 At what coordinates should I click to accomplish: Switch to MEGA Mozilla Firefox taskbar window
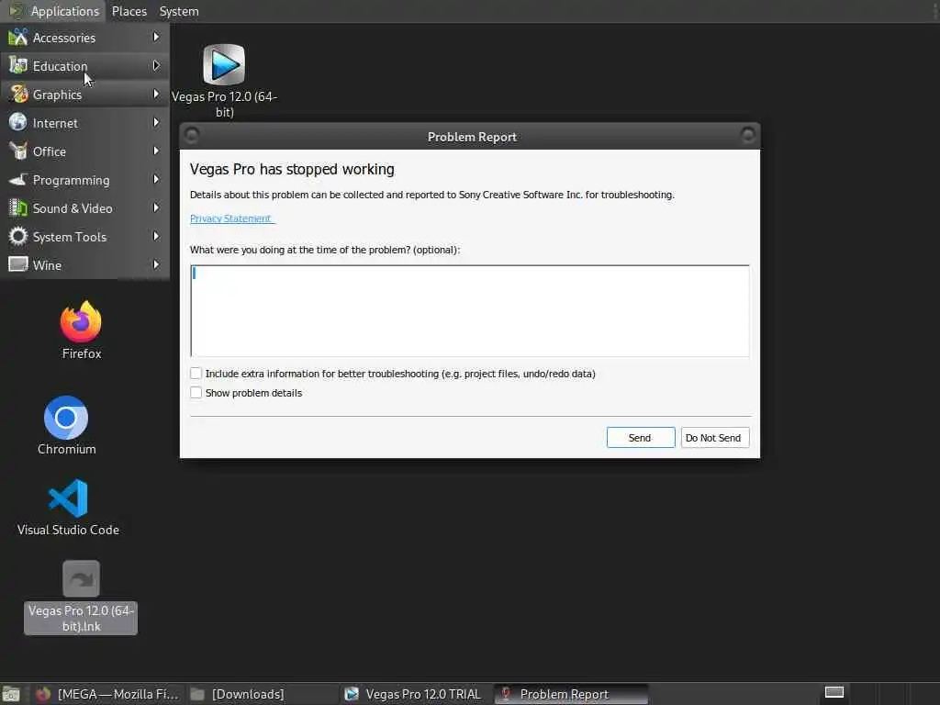[x=108, y=694]
